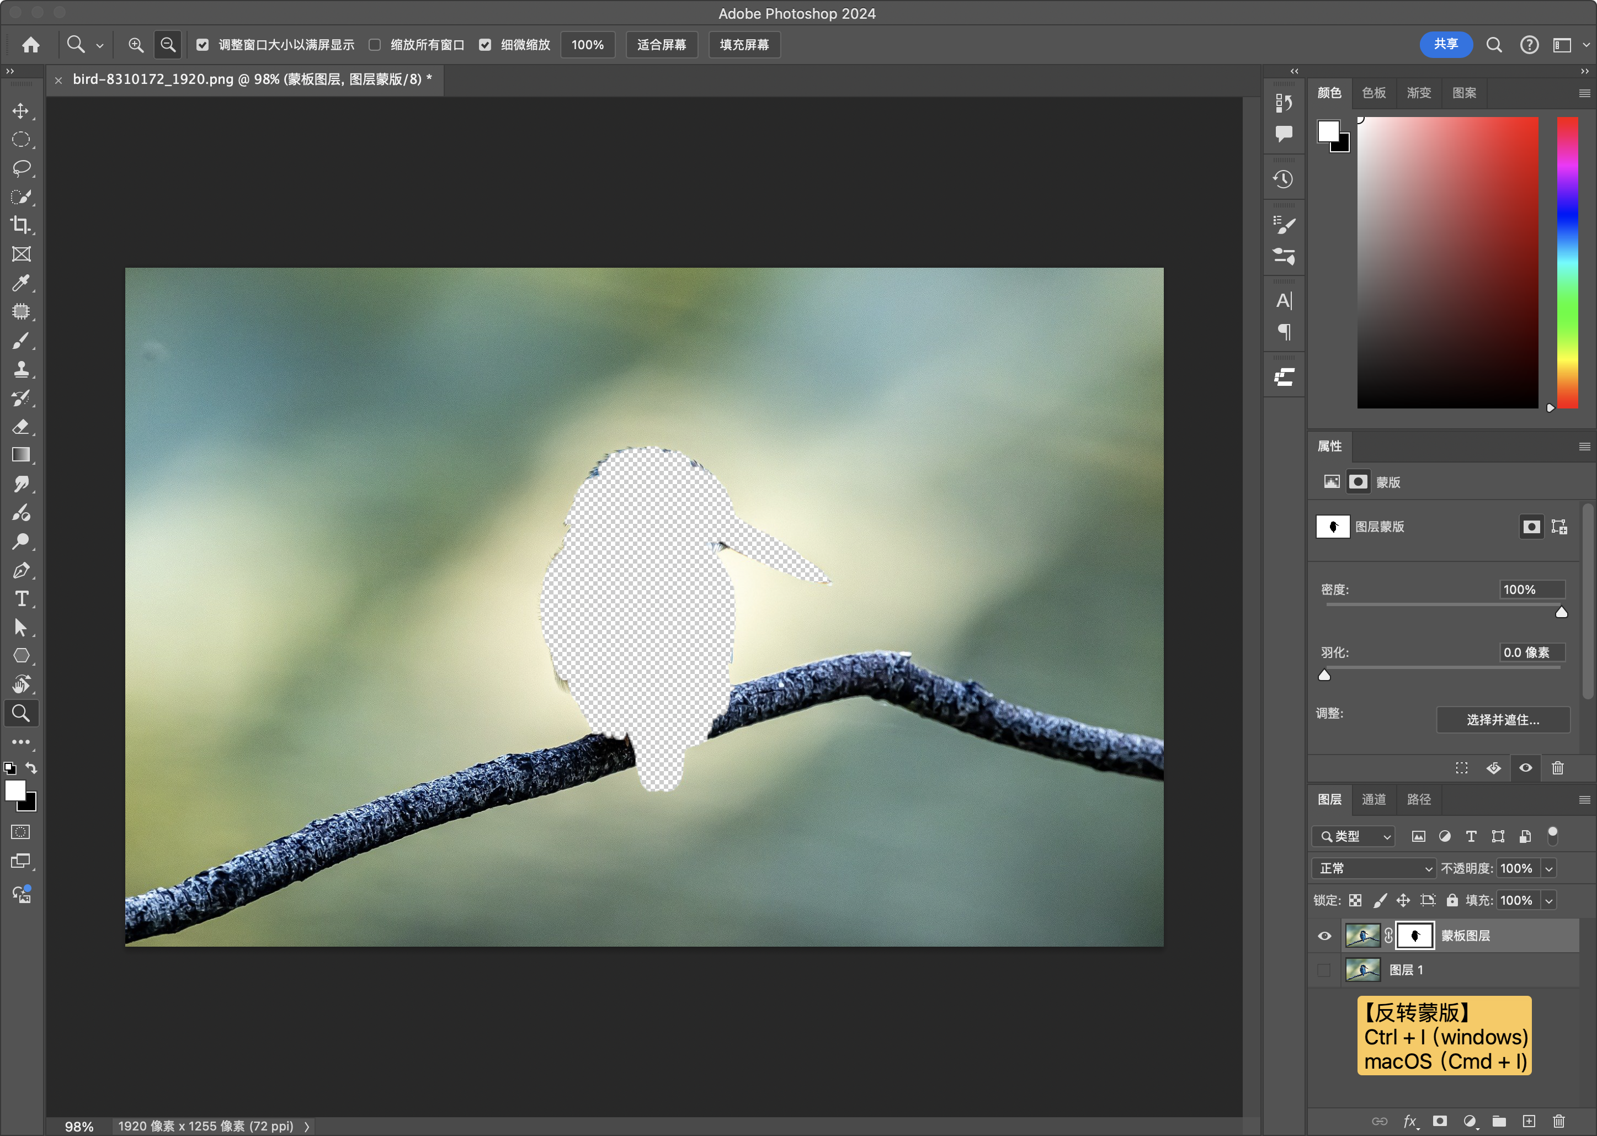The height and width of the screenshot is (1136, 1597).
Task: Open the Zoom tool preset dropdown
Action: pos(100,45)
